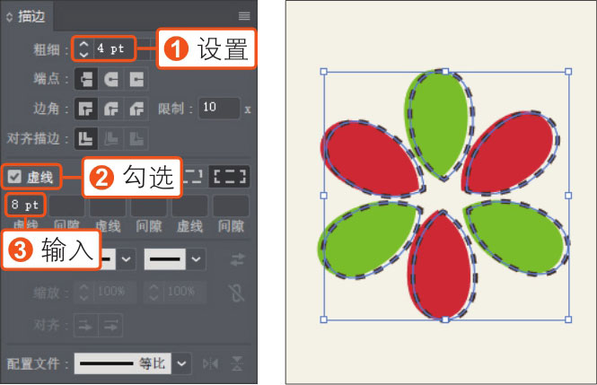Select the butt cap endpoint icon
597x385 pixels.
click(86, 79)
